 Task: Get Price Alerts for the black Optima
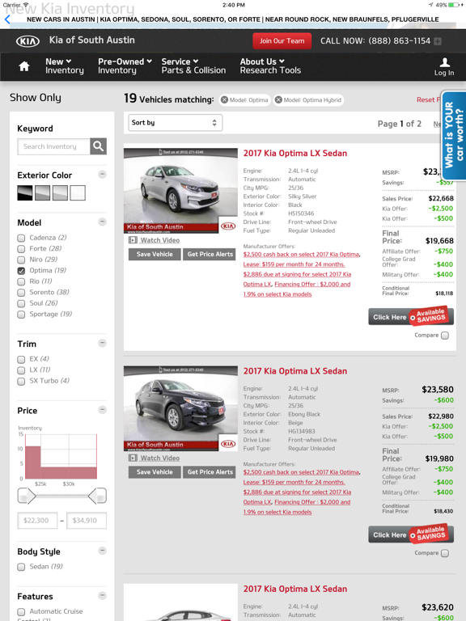(x=210, y=472)
